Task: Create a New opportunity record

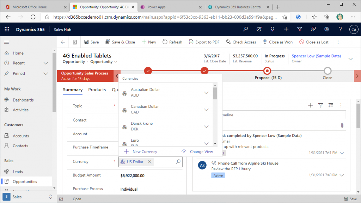Action: pos(149,42)
